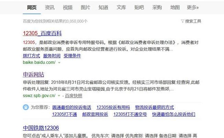This screenshot has height=138, width=224.
Task: Open the 拨打方式 sublink
Action: [31, 56]
